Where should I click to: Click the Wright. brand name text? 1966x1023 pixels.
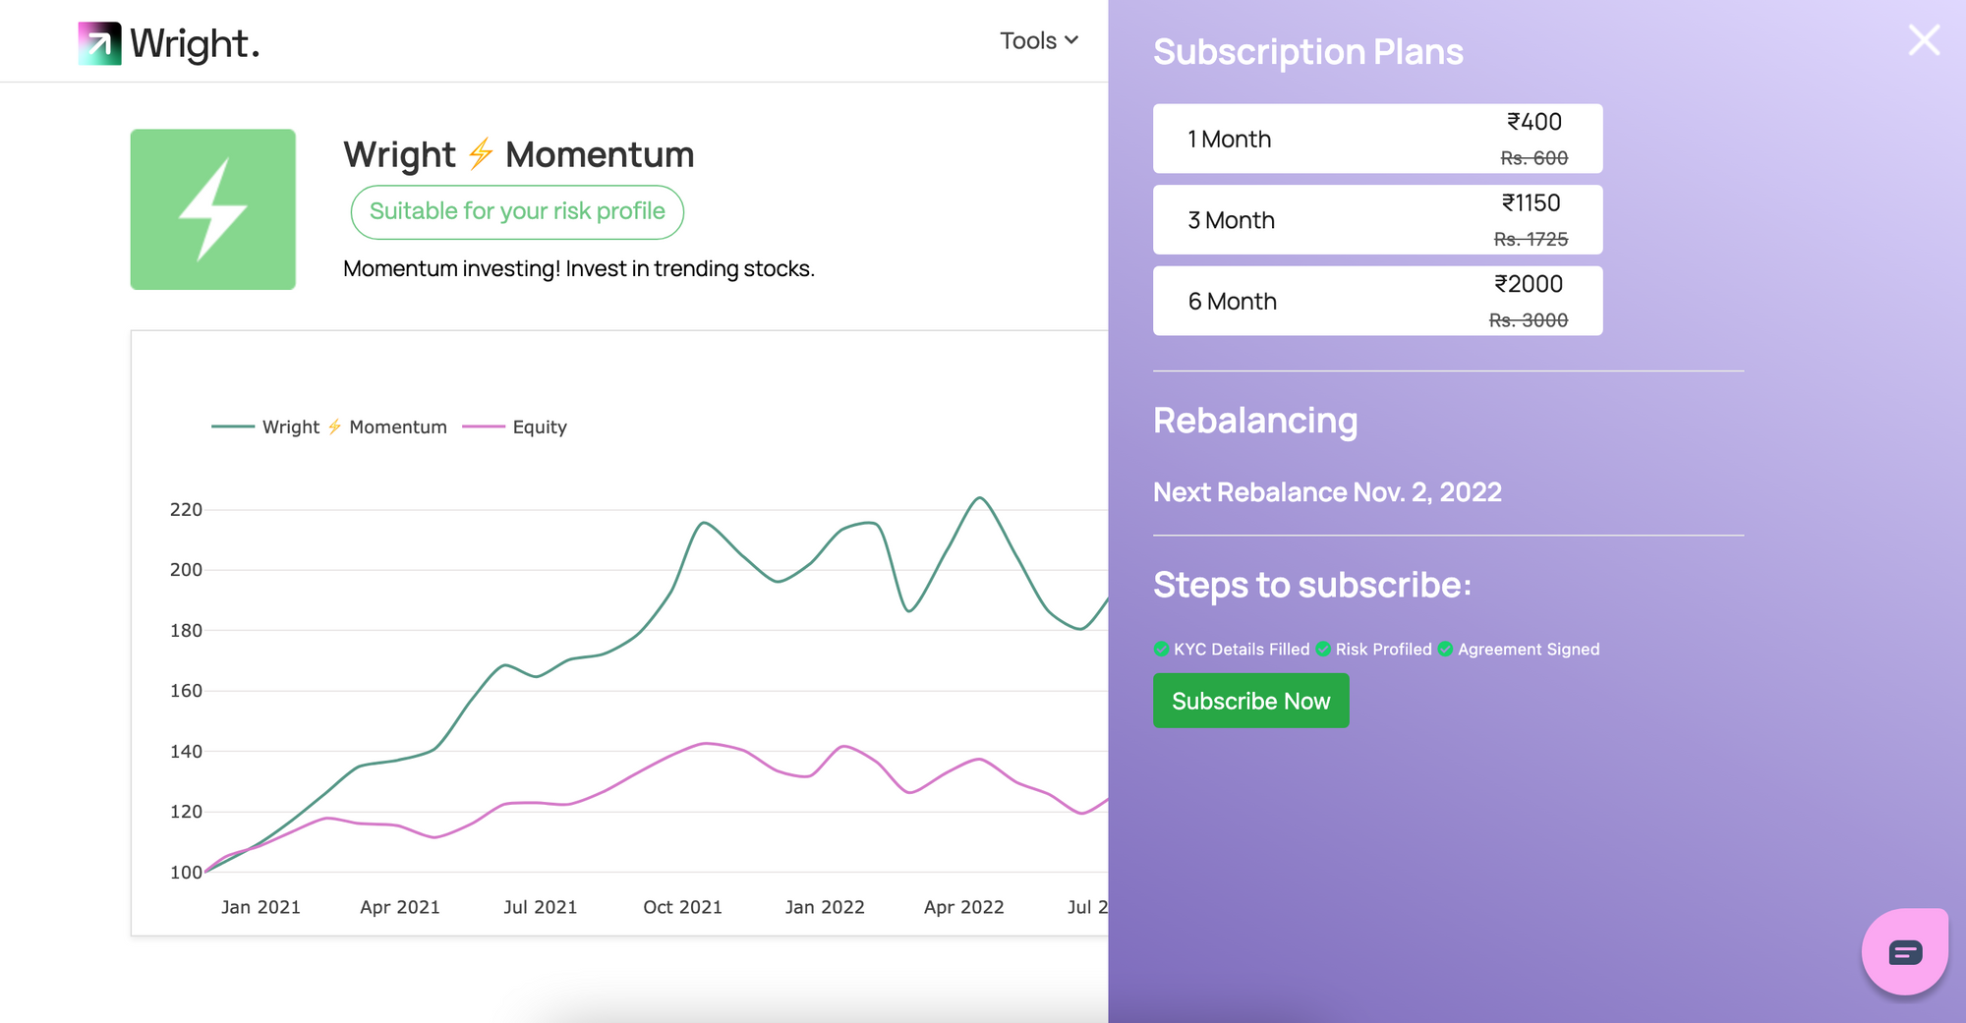click(195, 44)
